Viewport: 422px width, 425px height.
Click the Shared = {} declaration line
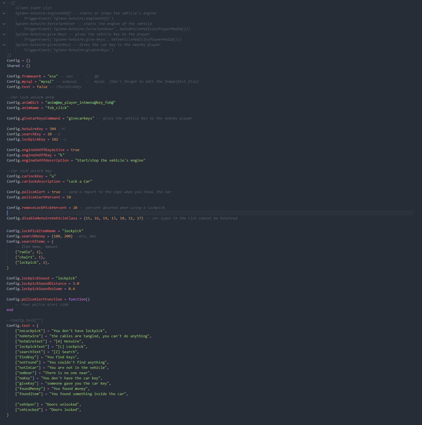point(19,66)
